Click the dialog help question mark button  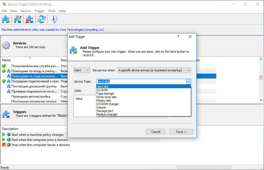[178, 37]
